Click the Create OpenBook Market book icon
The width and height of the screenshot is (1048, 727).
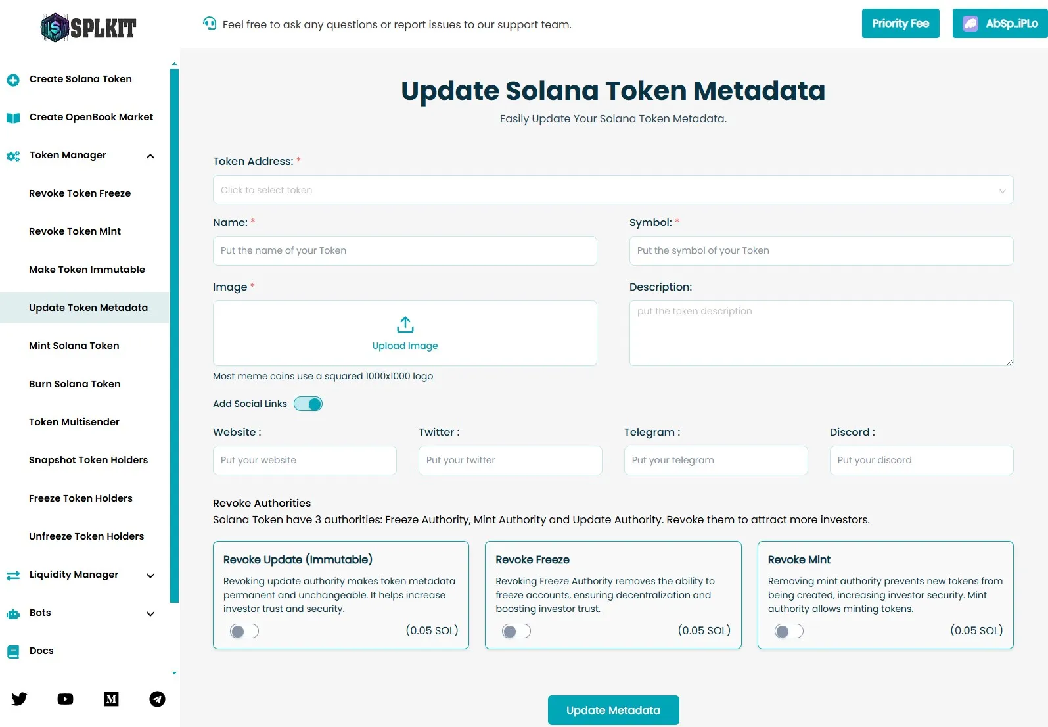tap(13, 118)
